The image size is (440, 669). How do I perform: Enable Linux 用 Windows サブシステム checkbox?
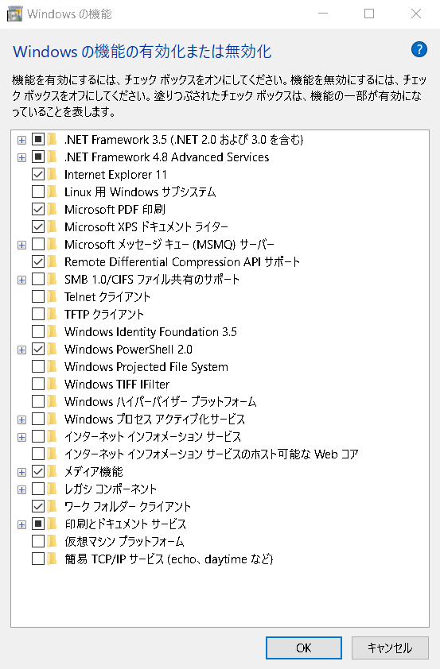38,191
